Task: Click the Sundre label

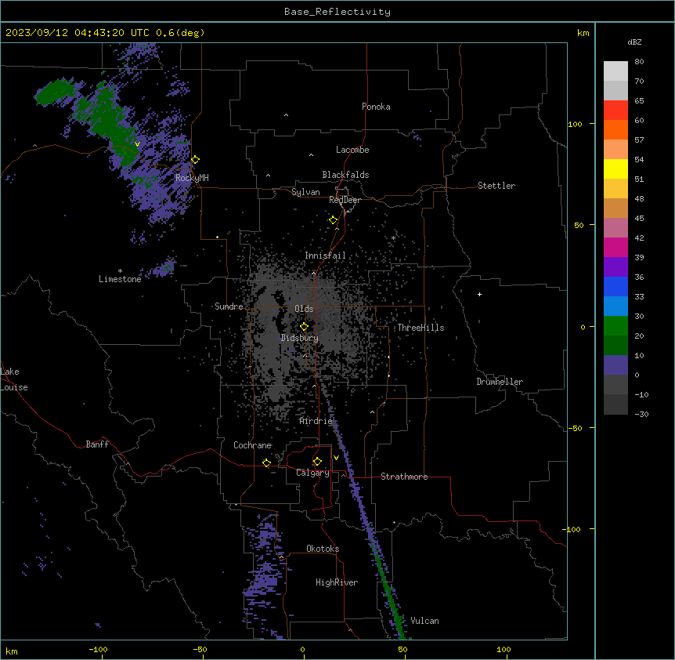Action: (x=229, y=306)
